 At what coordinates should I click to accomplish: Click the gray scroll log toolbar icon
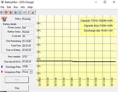point(29,12)
